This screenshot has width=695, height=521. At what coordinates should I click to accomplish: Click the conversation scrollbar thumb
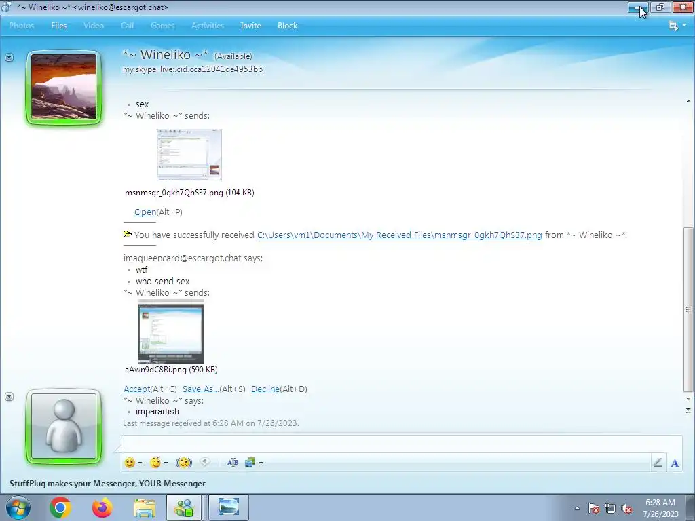tap(688, 309)
